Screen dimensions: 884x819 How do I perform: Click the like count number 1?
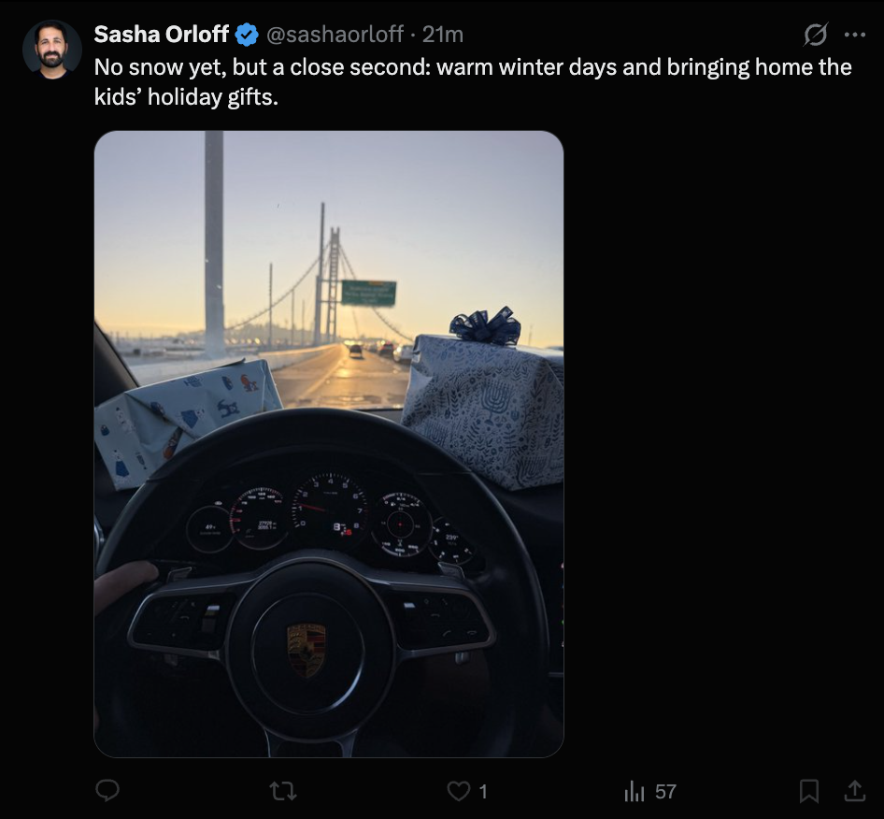coord(483,792)
